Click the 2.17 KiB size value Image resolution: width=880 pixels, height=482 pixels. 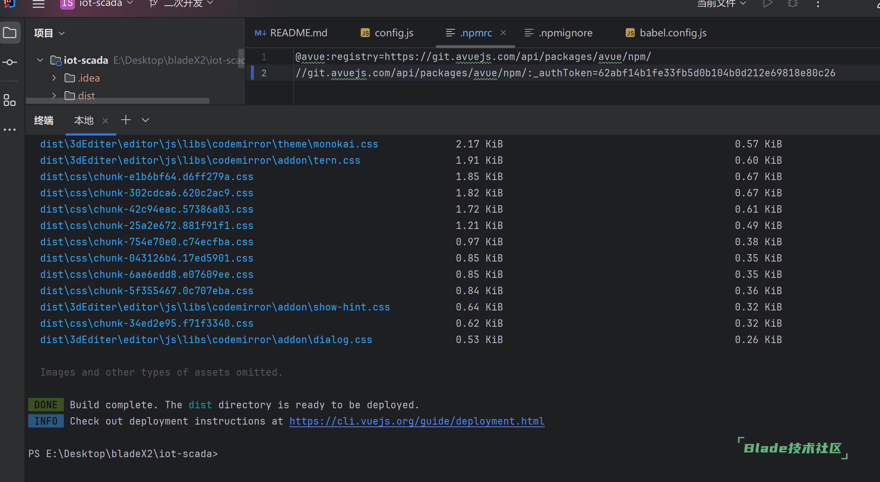479,144
